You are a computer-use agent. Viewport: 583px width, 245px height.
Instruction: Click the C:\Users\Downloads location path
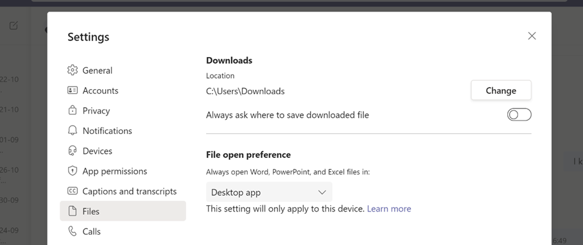(245, 91)
